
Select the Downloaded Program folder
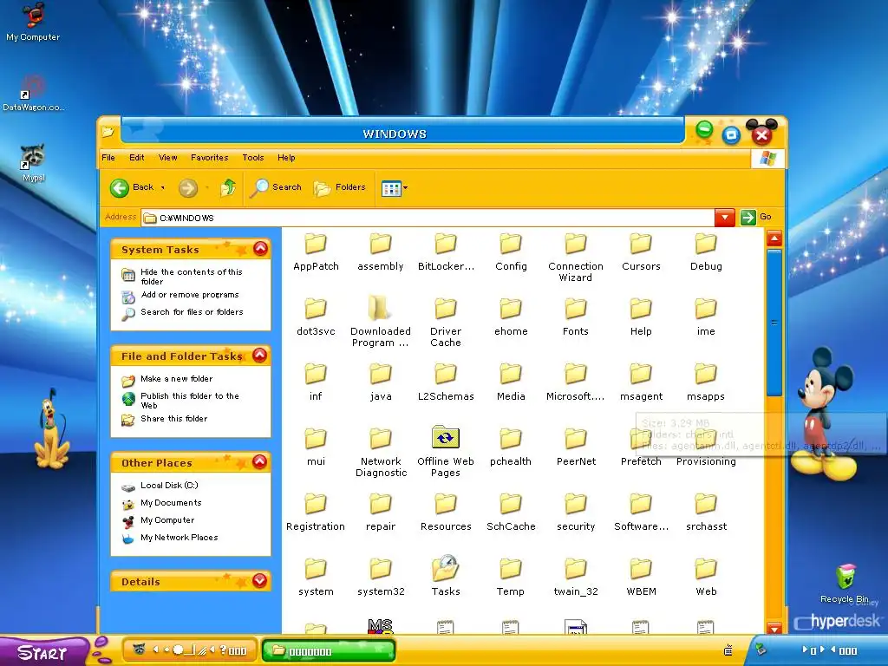381,323
